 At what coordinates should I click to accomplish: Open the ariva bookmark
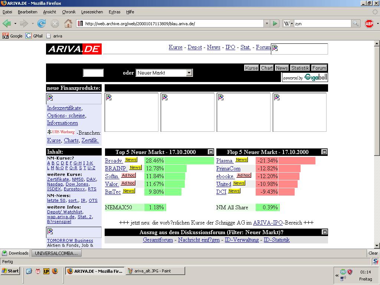[54, 36]
